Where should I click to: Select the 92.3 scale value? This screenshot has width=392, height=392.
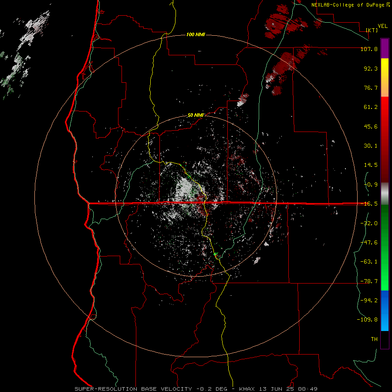[371, 68]
